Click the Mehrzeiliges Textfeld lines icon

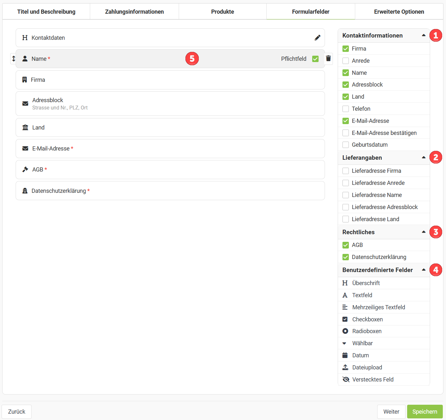345,307
